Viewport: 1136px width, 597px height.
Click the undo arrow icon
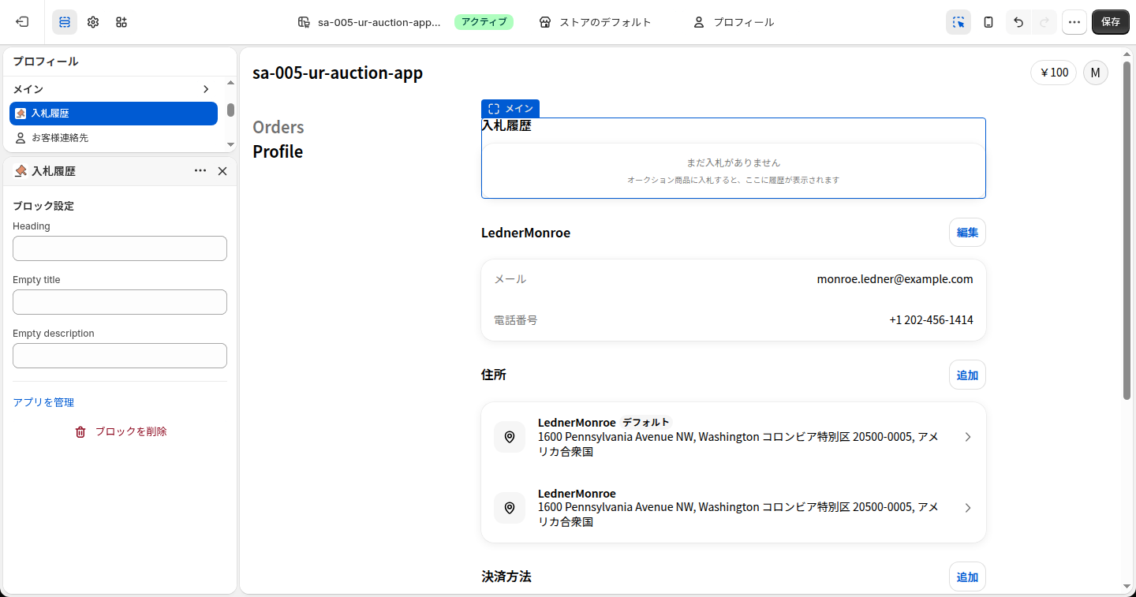(x=1018, y=22)
